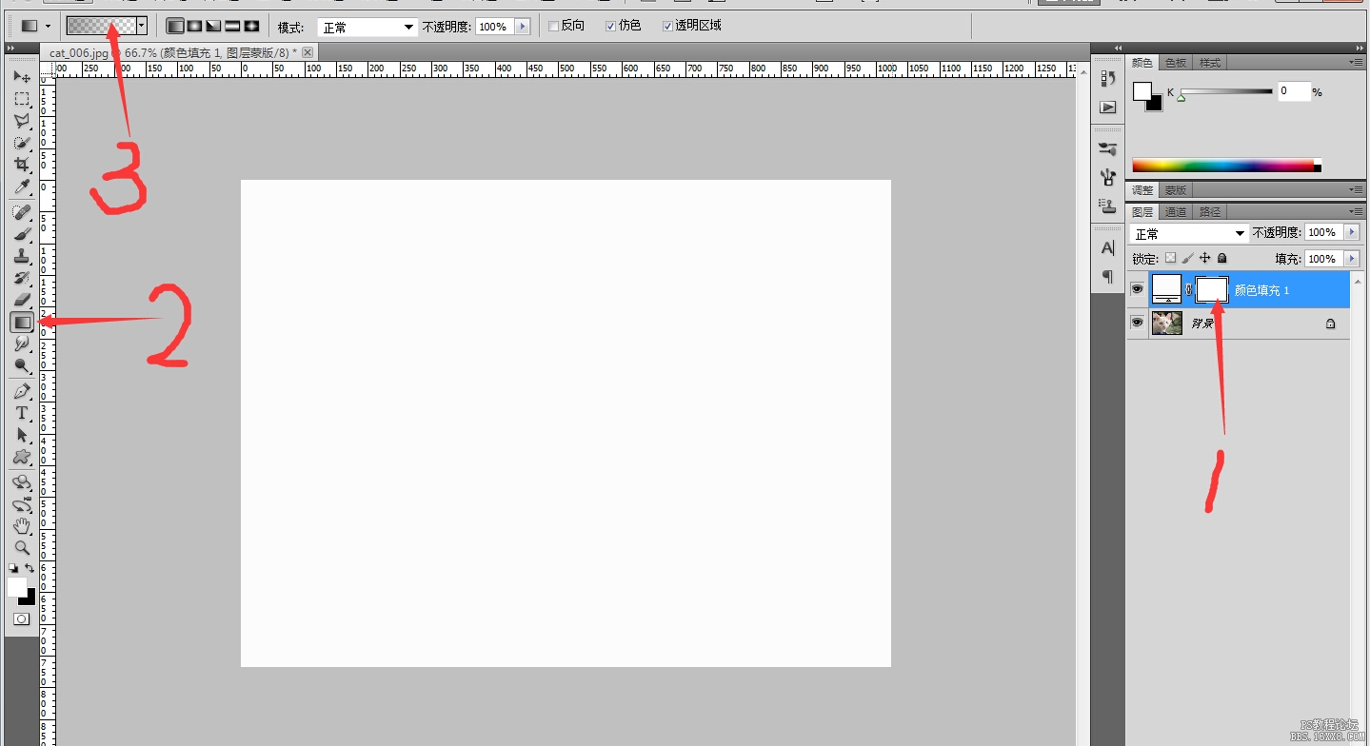Switch to the 色板 tab
Screen dimensions: 1370x746
click(x=1176, y=63)
